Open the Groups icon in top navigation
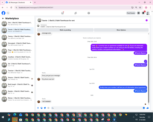This screenshot has height=122, width=153. coord(89,13)
